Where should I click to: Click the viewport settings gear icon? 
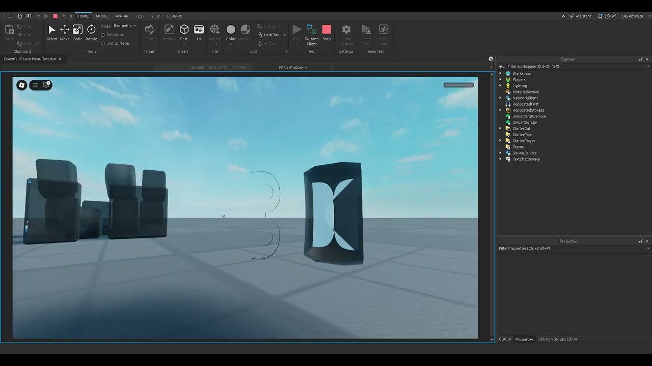click(491, 59)
